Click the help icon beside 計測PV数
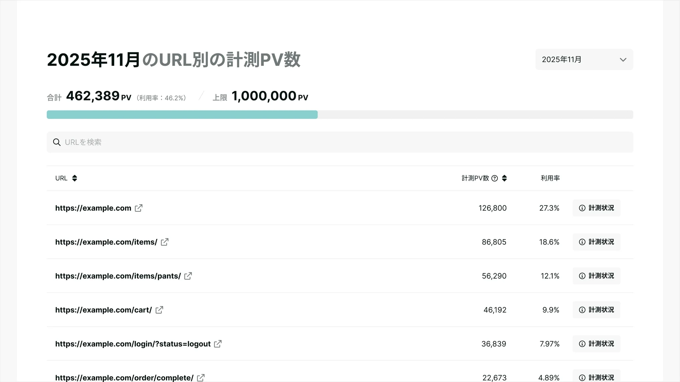The width and height of the screenshot is (680, 382). [495, 178]
